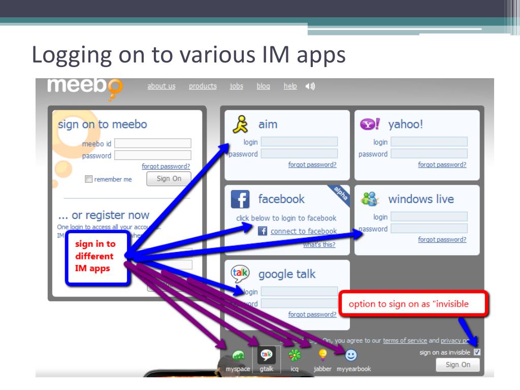The image size is (520, 390).
Task: Open the jobs page
Action: click(237, 86)
